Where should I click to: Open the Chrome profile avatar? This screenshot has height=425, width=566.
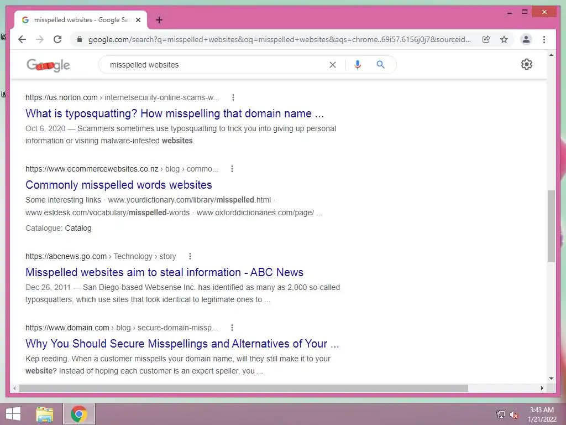(x=526, y=39)
